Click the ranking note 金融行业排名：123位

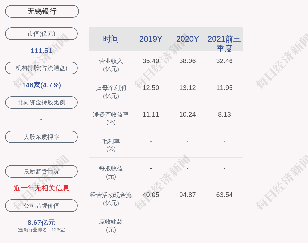coord(41,230)
